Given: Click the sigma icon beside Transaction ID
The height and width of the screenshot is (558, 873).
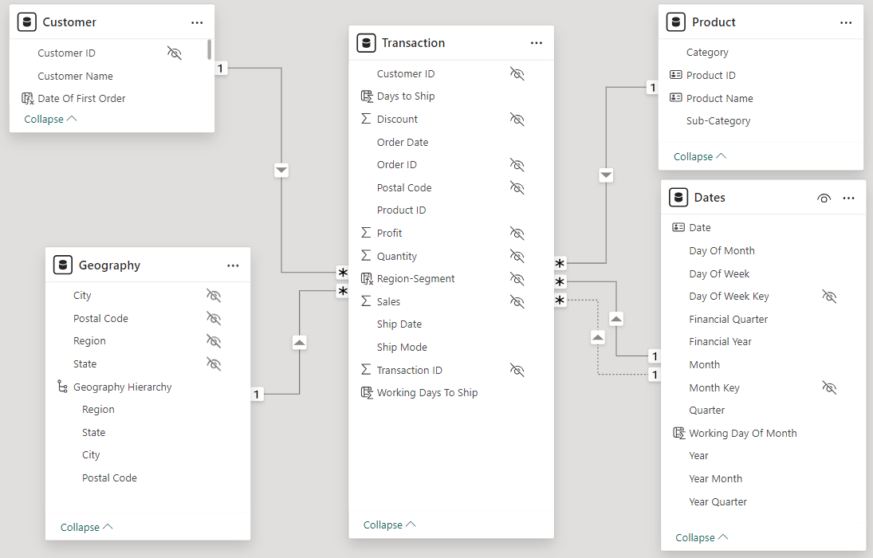Looking at the screenshot, I should click(366, 370).
